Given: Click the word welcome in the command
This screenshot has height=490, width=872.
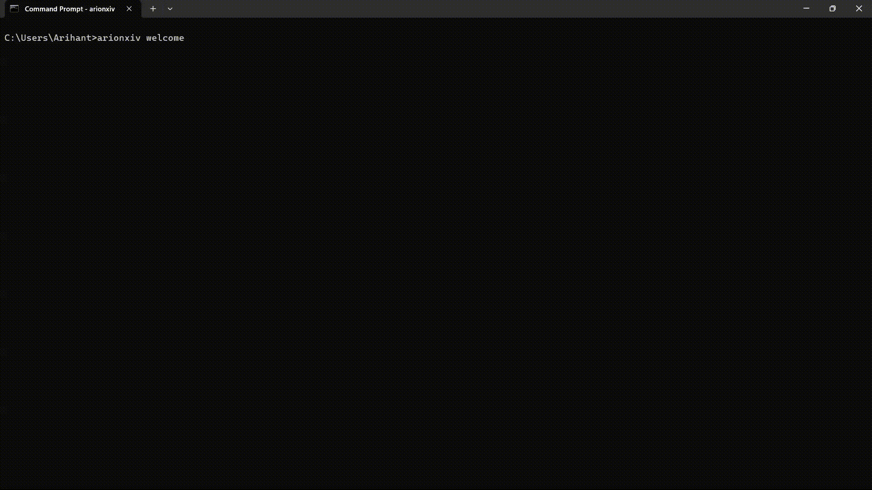Looking at the screenshot, I should point(165,38).
